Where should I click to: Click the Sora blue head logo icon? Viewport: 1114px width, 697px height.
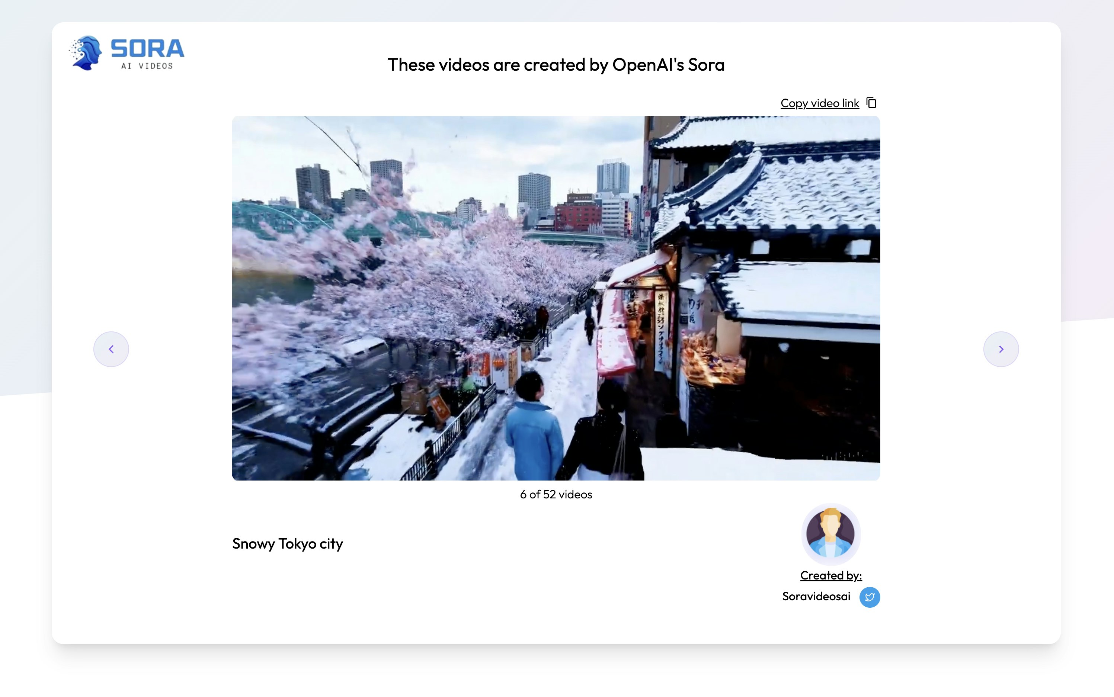click(86, 53)
